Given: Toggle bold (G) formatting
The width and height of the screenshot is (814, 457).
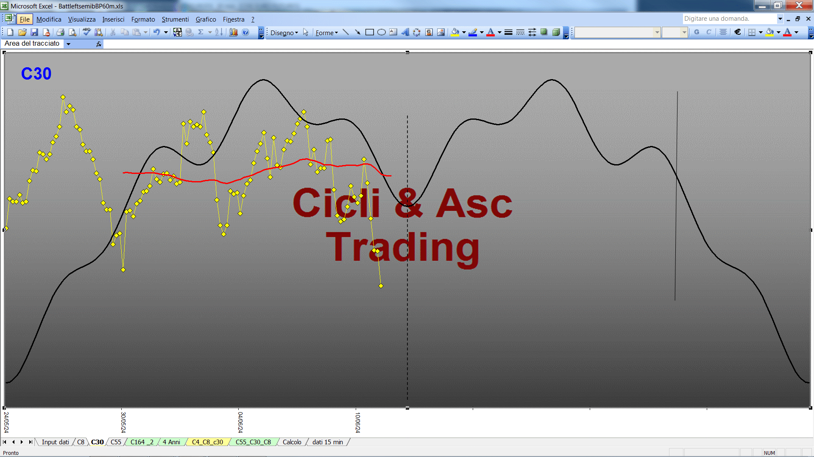Looking at the screenshot, I should [x=697, y=32].
